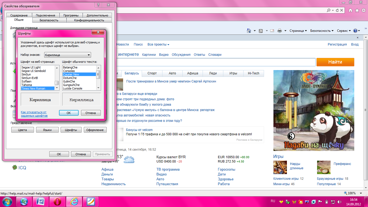The height and width of the screenshot is (207, 368).
Task: Click the Internet Explorer taskbar icon
Action: click(74, 201)
